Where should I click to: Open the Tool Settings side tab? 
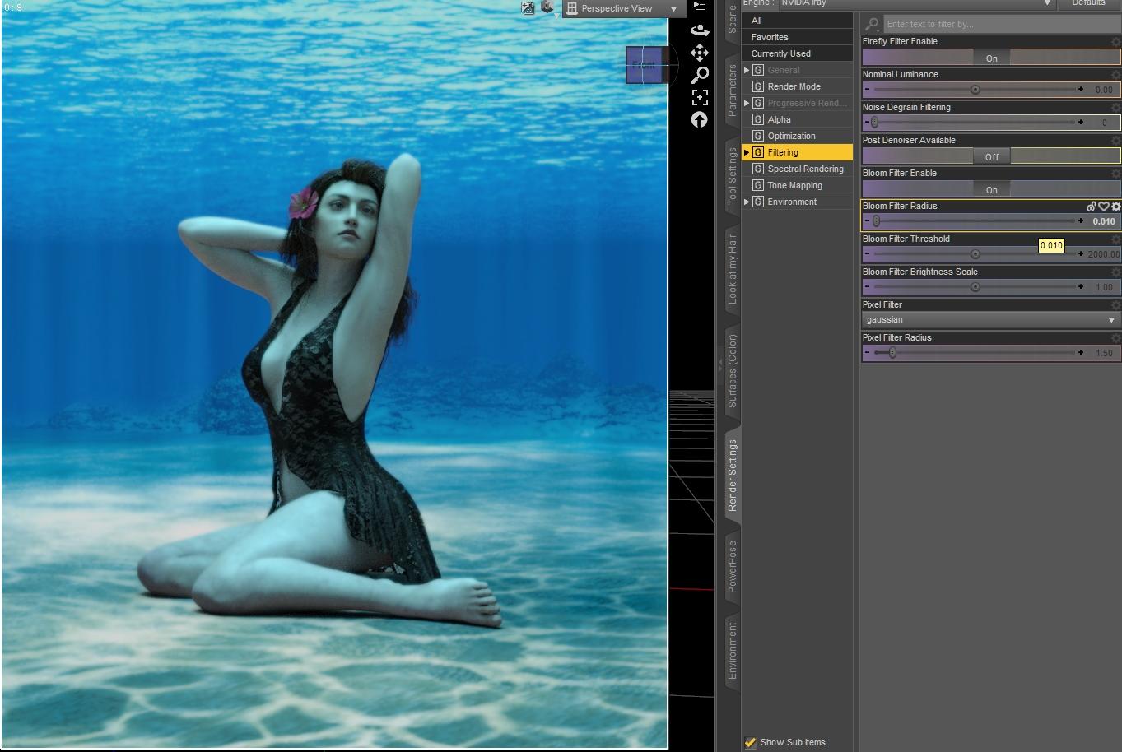coord(732,175)
